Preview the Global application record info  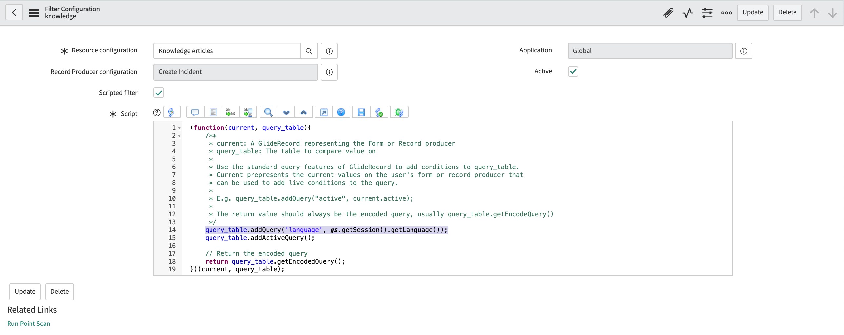tap(744, 51)
